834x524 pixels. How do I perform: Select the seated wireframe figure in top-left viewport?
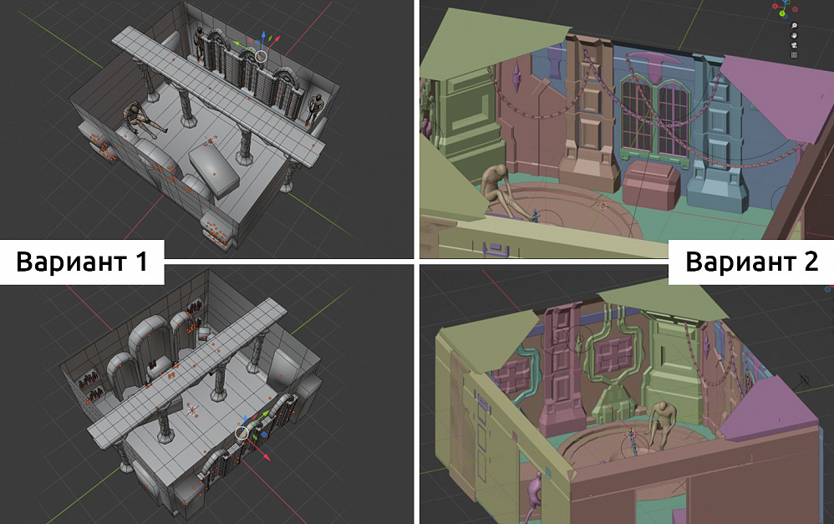(142, 120)
